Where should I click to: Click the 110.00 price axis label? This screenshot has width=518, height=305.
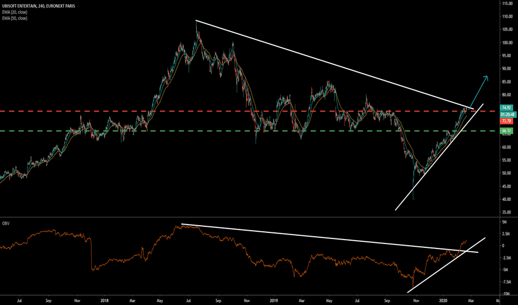click(507, 17)
